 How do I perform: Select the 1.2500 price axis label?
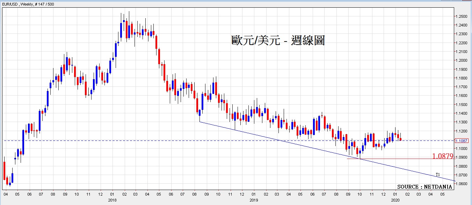462,16
